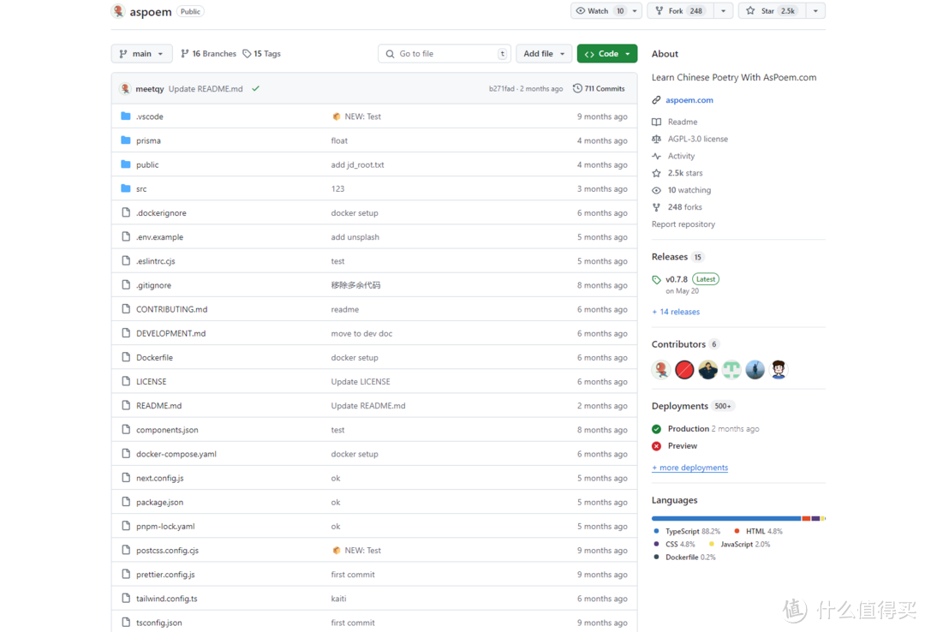Open the src folder

click(x=141, y=188)
